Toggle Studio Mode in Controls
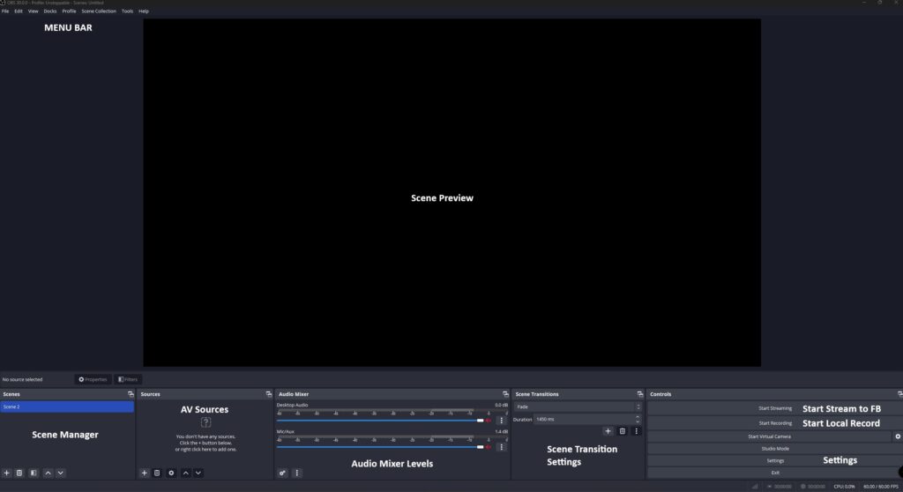Image resolution: width=903 pixels, height=492 pixels. click(774, 449)
